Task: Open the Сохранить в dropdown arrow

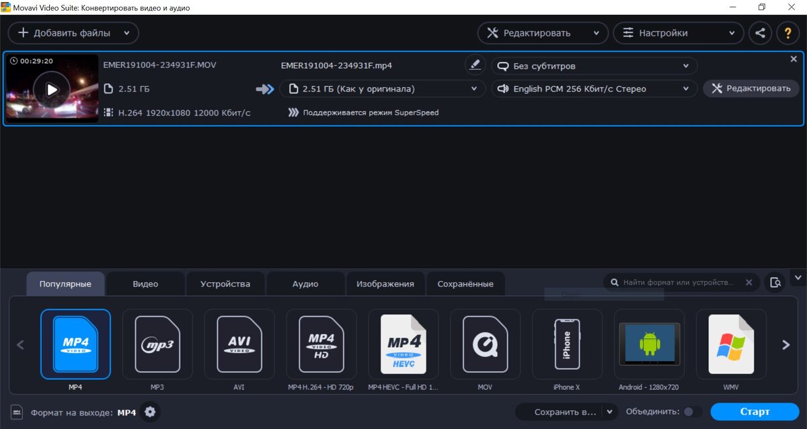Action: coord(609,412)
